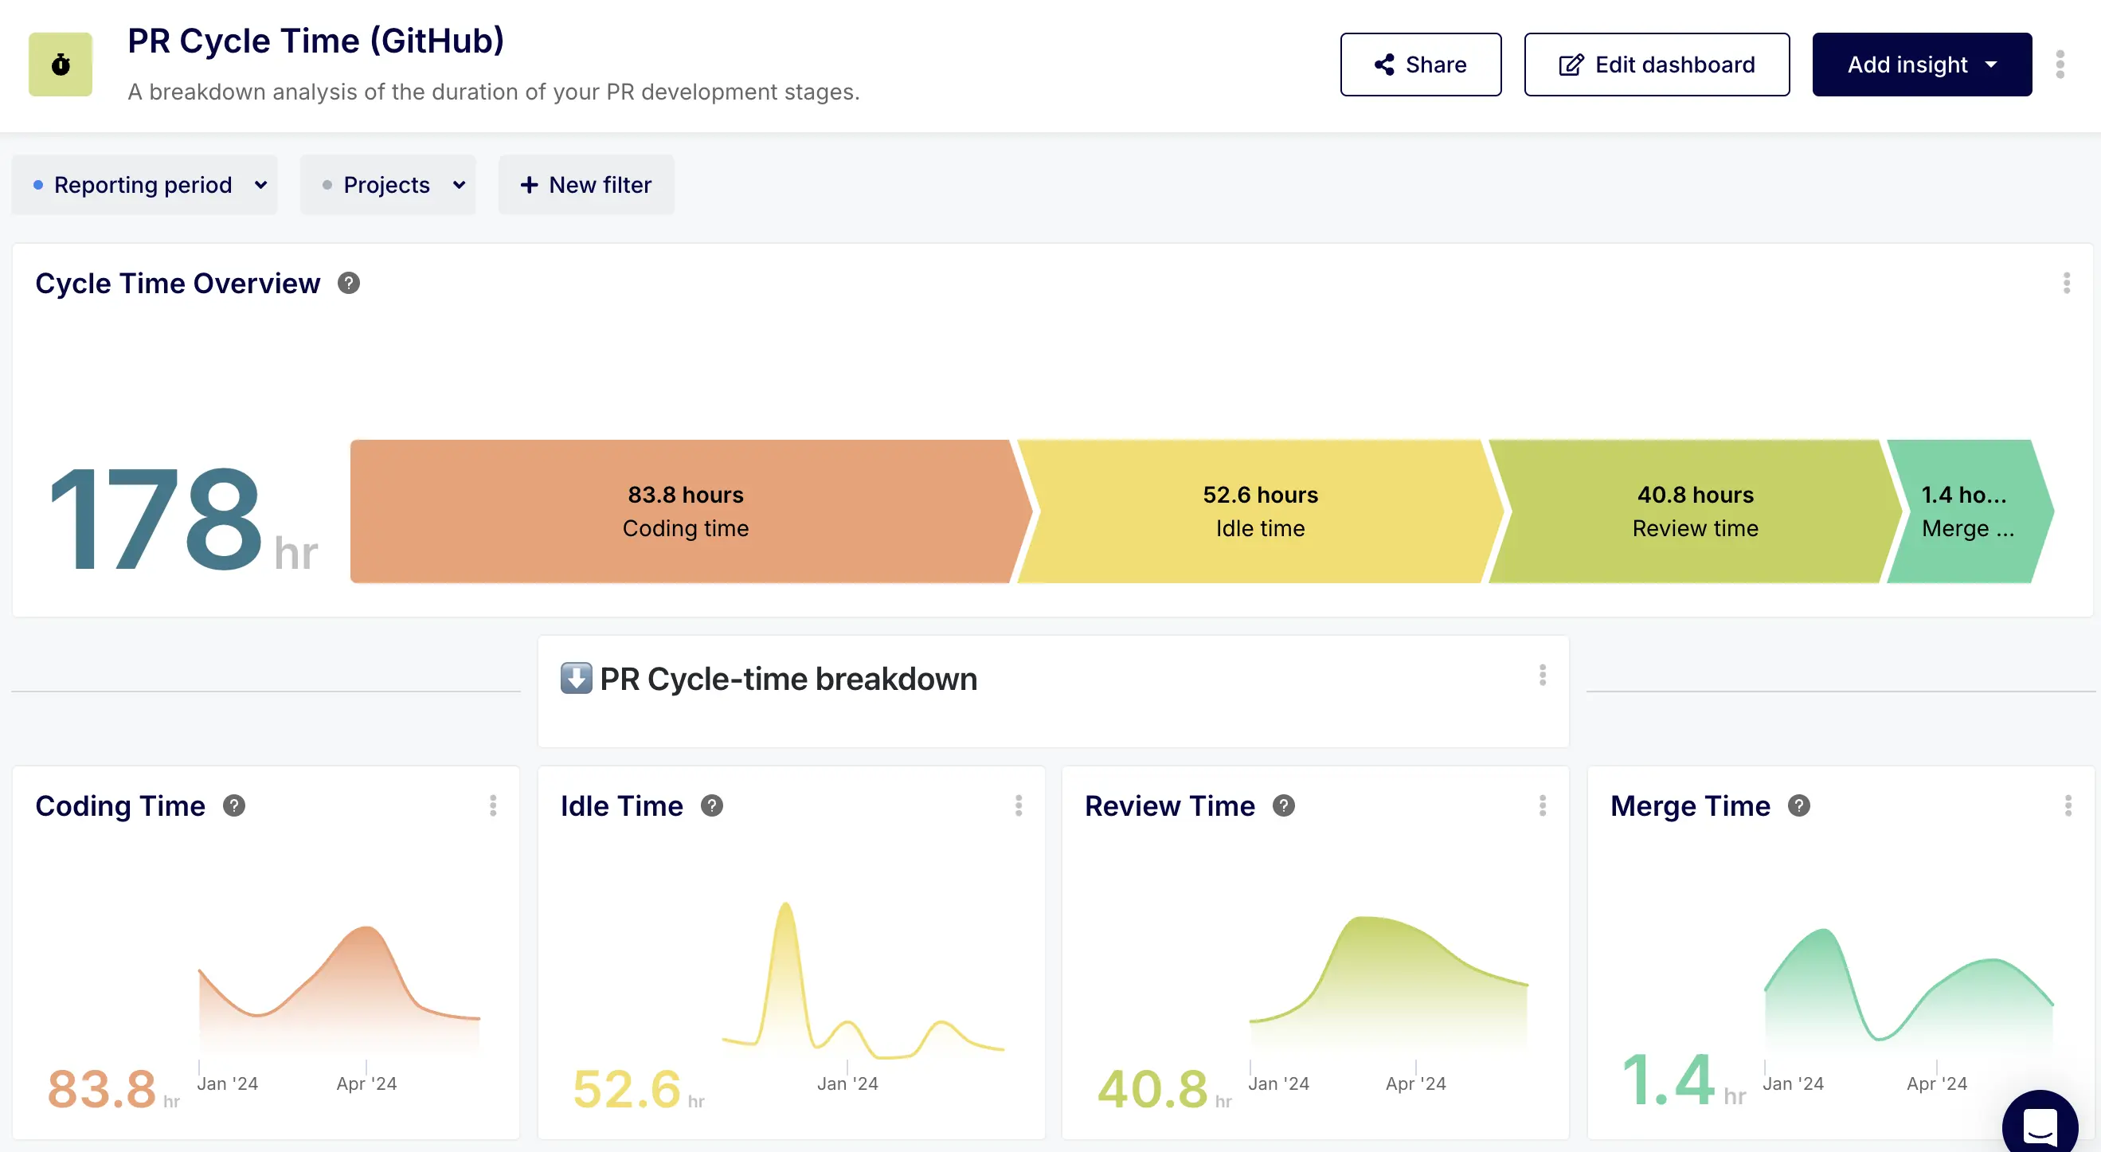Click the plus icon on New filter

pyautogui.click(x=531, y=185)
